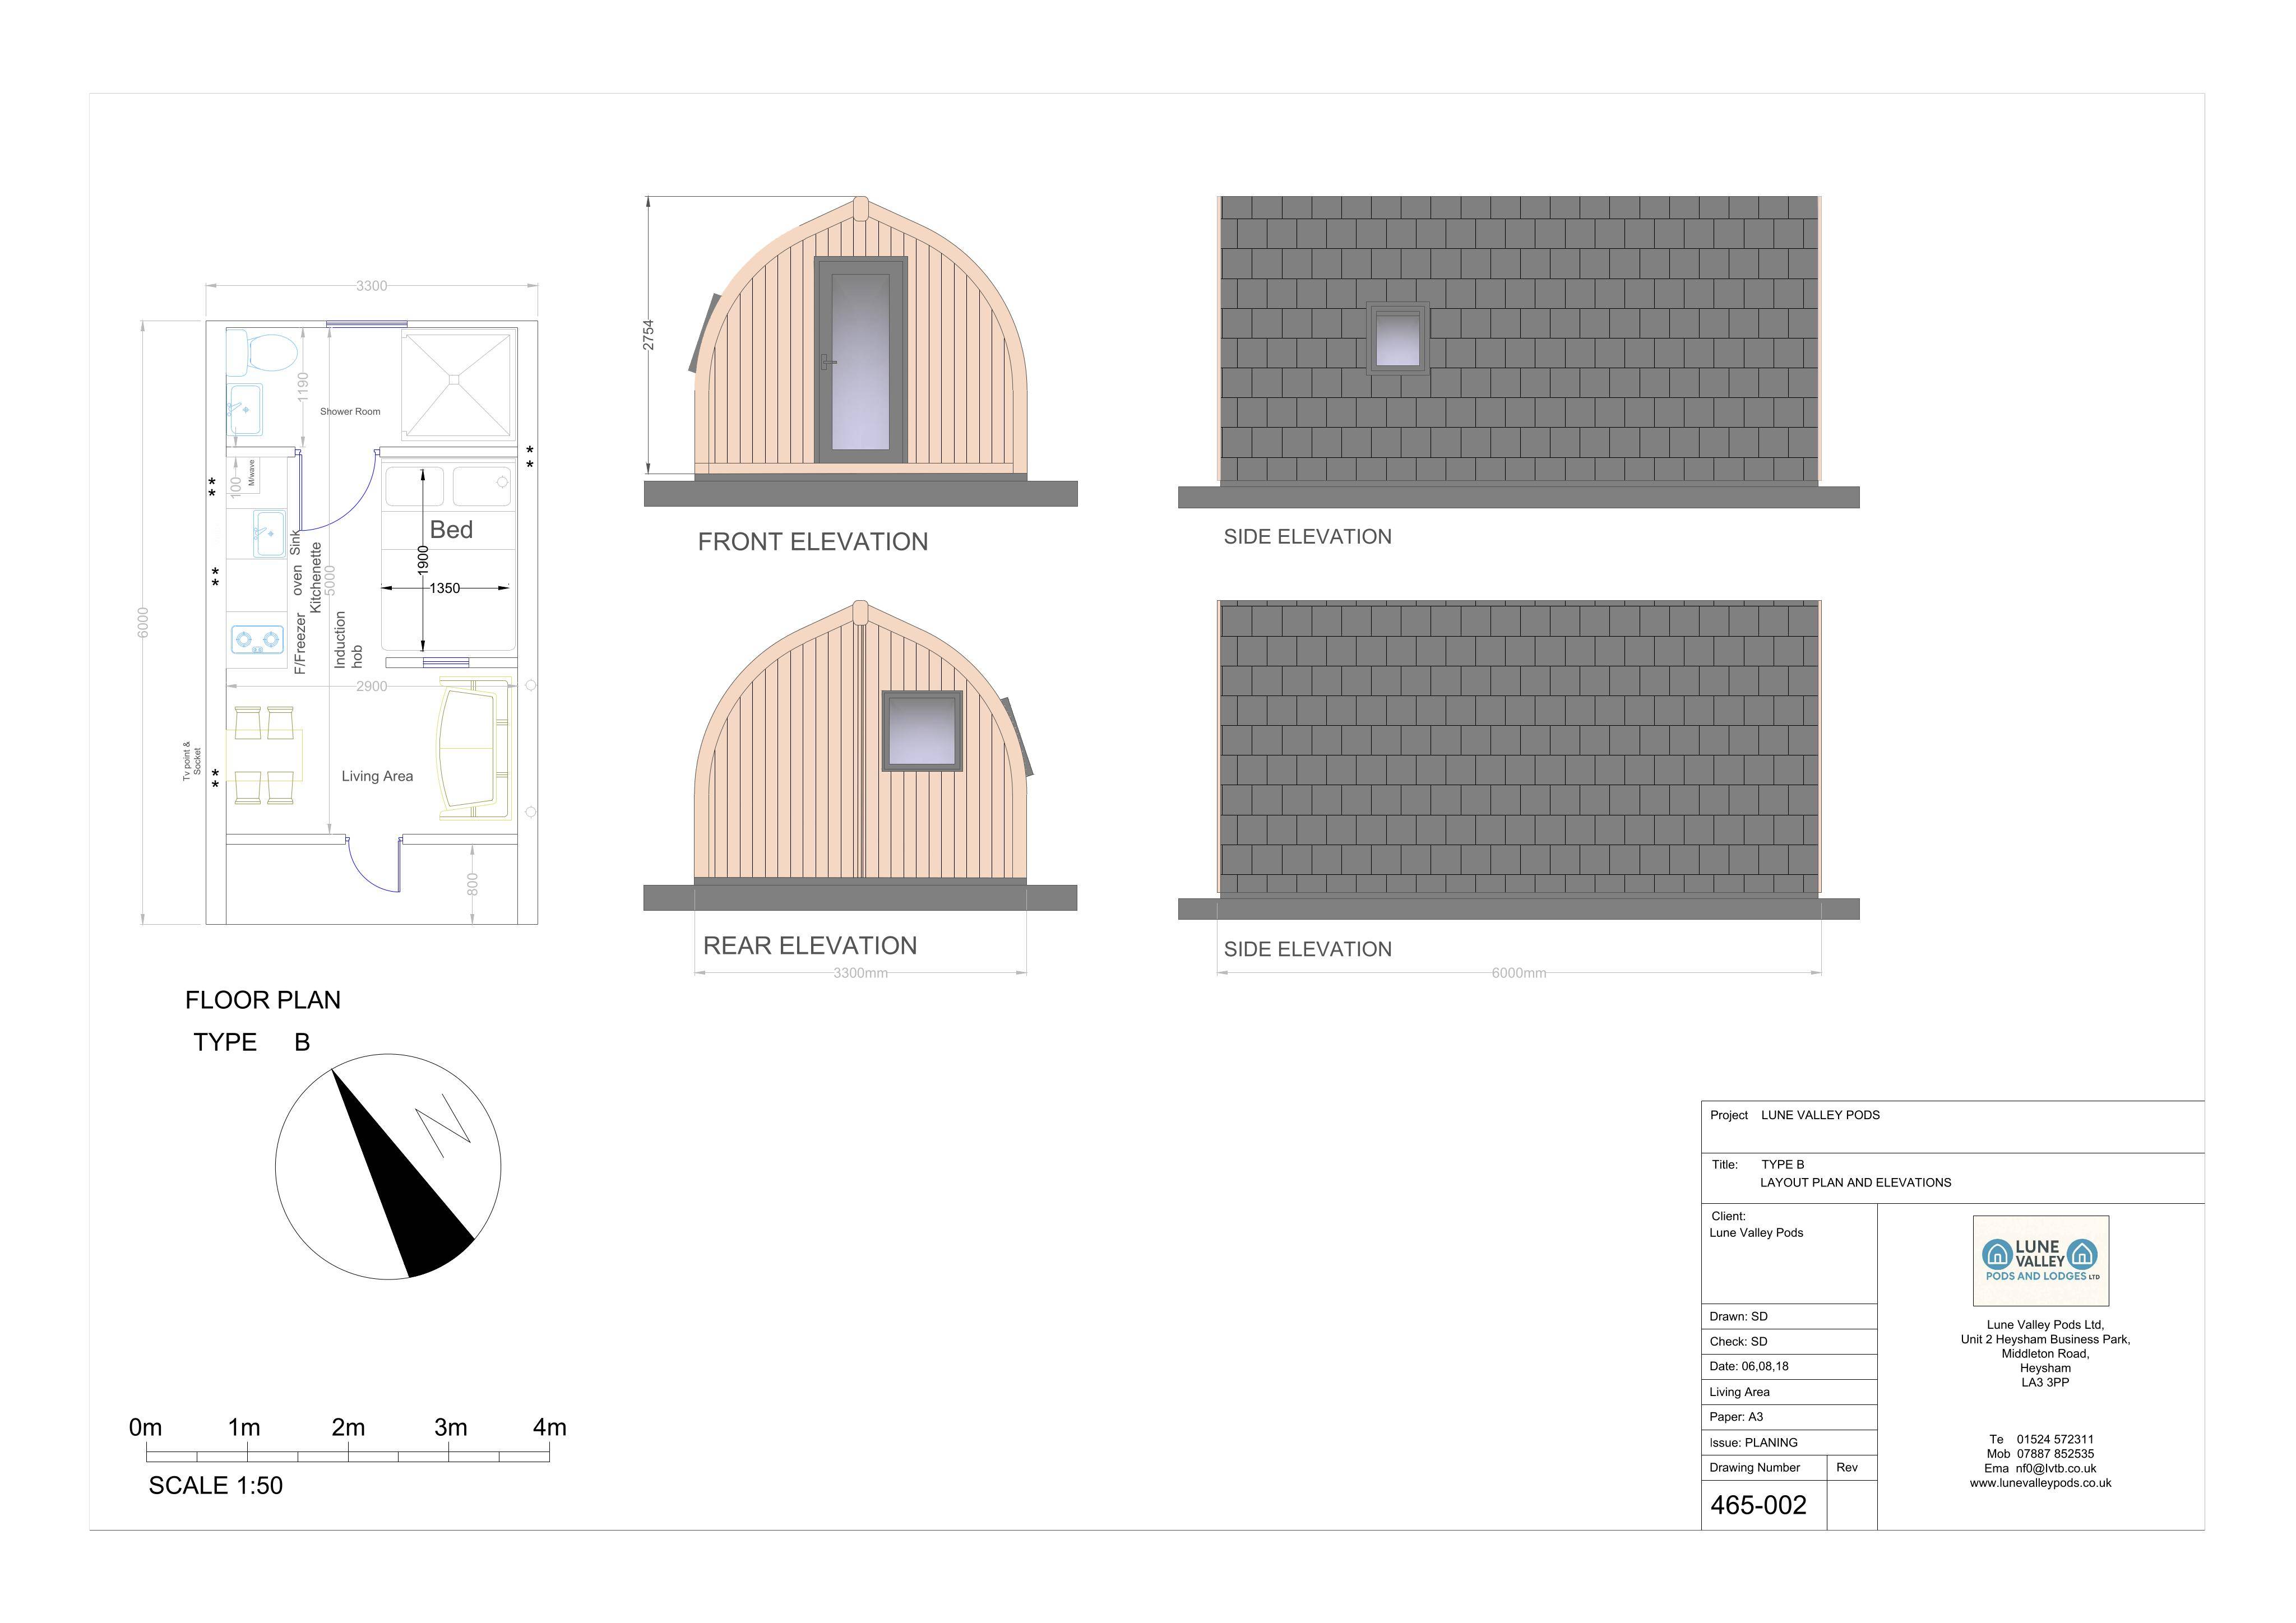Click the Bed label on floor plan
The width and height of the screenshot is (2296, 1623).
(x=451, y=530)
